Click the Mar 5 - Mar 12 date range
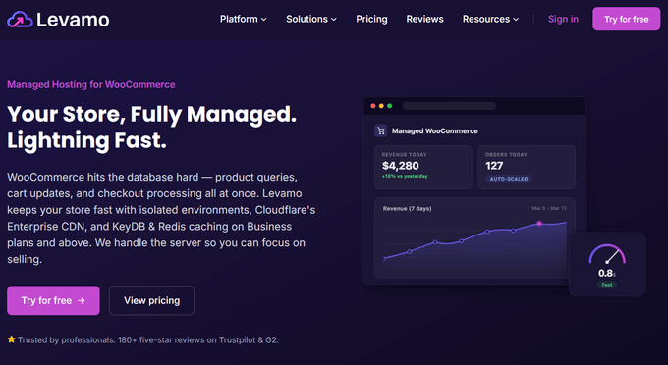 [x=549, y=208]
